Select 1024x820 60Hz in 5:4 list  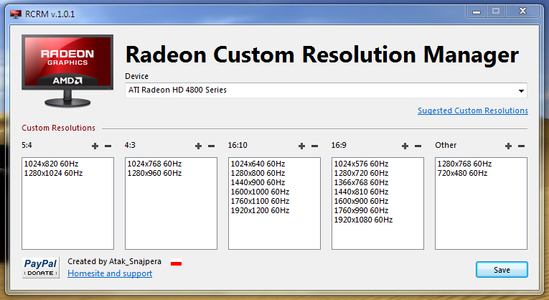click(51, 164)
